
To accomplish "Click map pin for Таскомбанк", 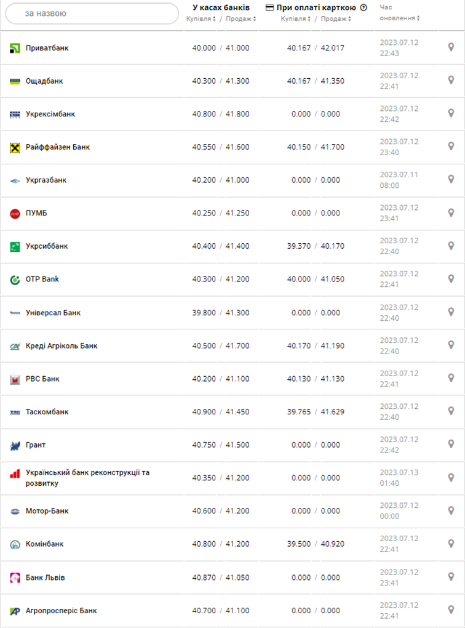I will click(451, 411).
